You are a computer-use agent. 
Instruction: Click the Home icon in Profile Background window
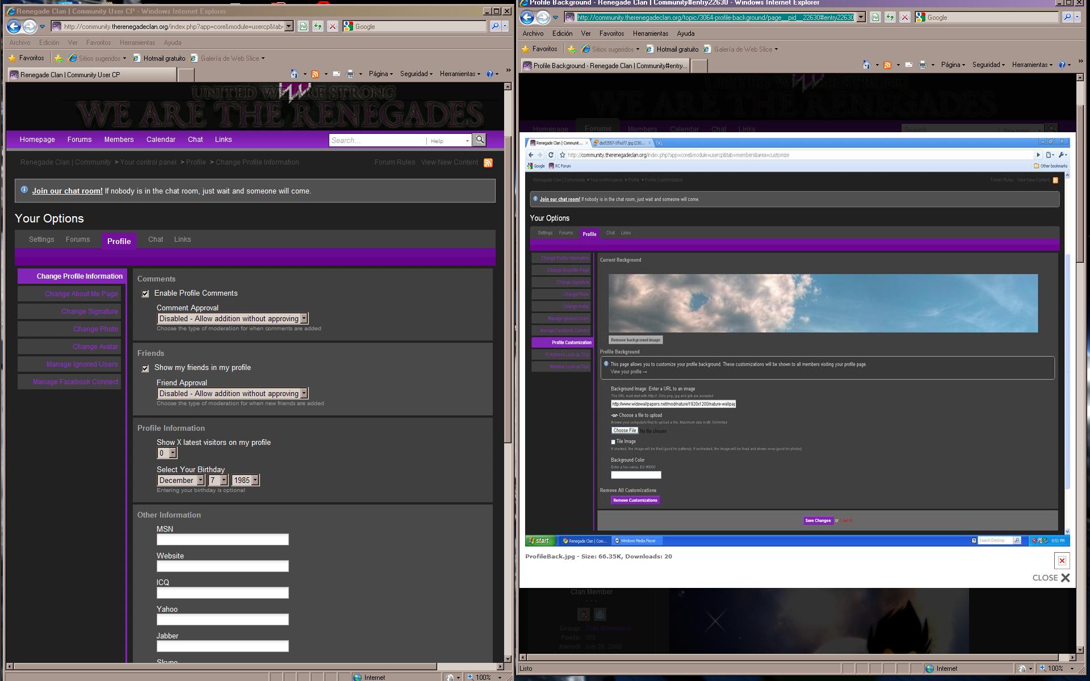coord(866,65)
